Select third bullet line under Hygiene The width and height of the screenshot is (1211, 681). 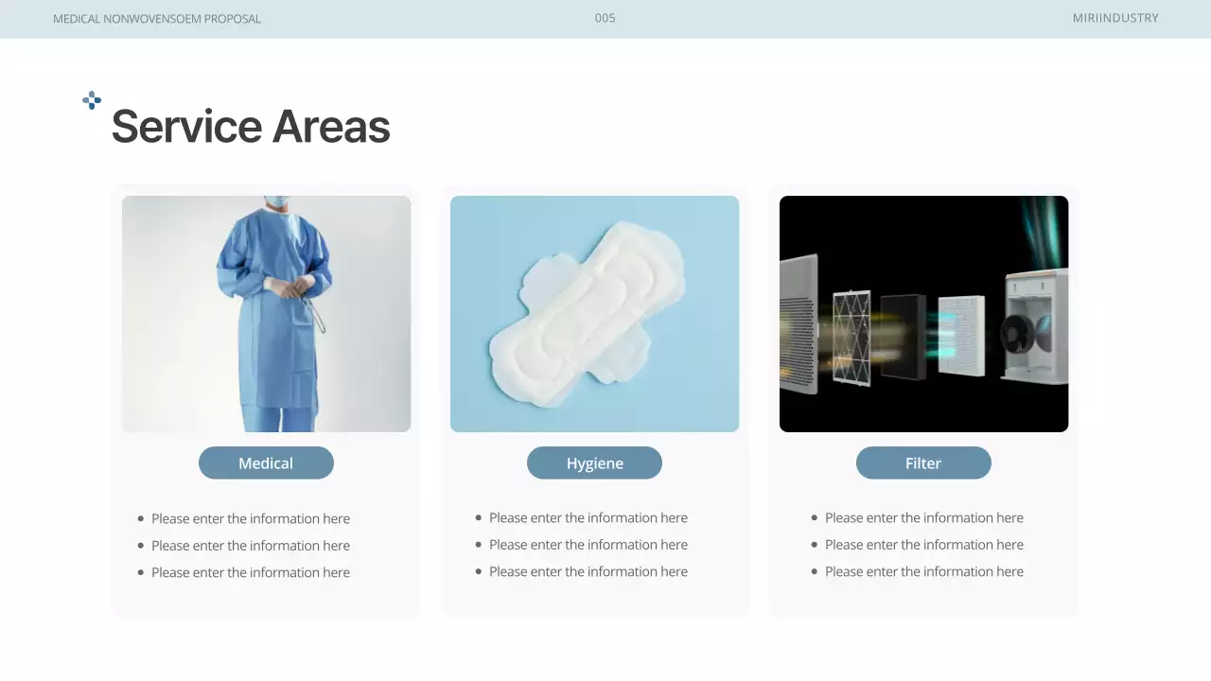(x=588, y=572)
